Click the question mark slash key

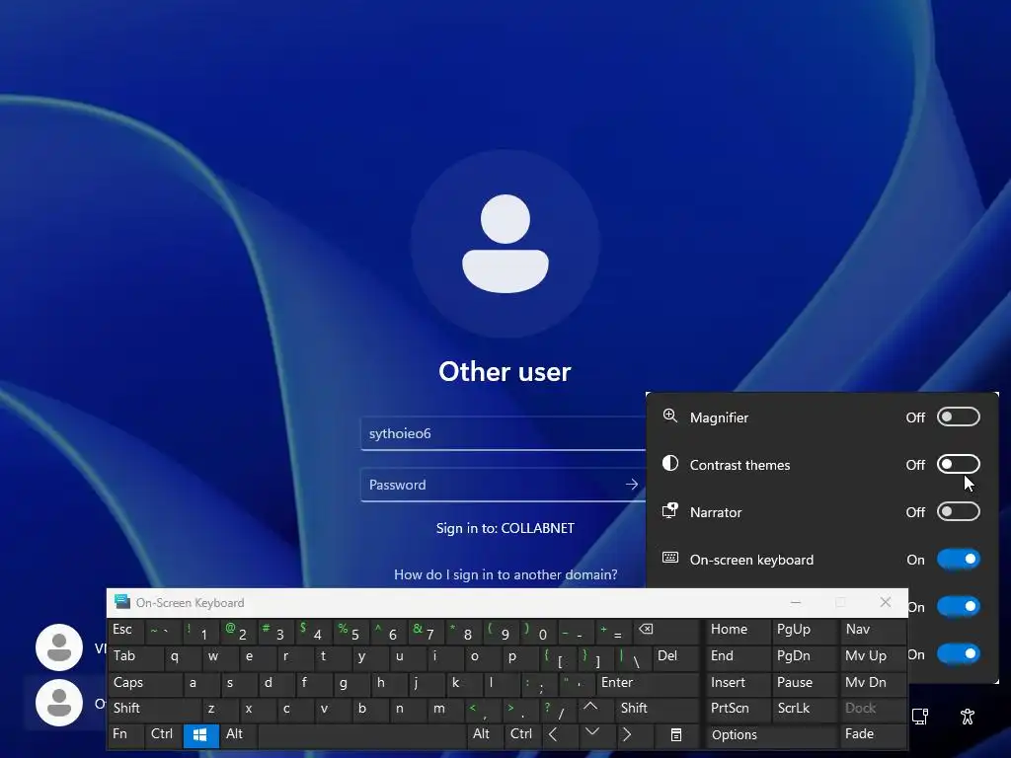click(x=558, y=710)
